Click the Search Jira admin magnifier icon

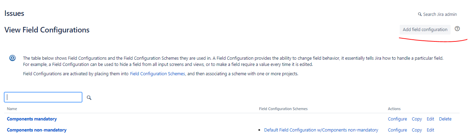click(x=420, y=14)
